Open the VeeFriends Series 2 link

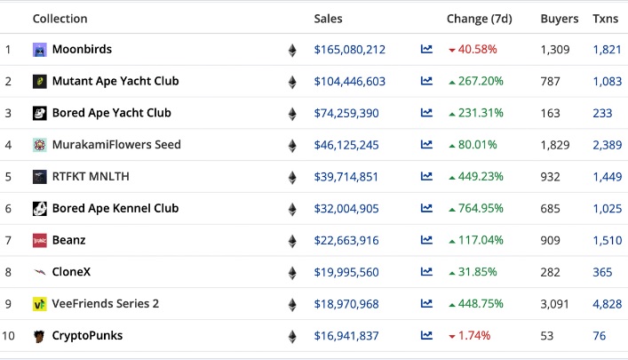[106, 303]
